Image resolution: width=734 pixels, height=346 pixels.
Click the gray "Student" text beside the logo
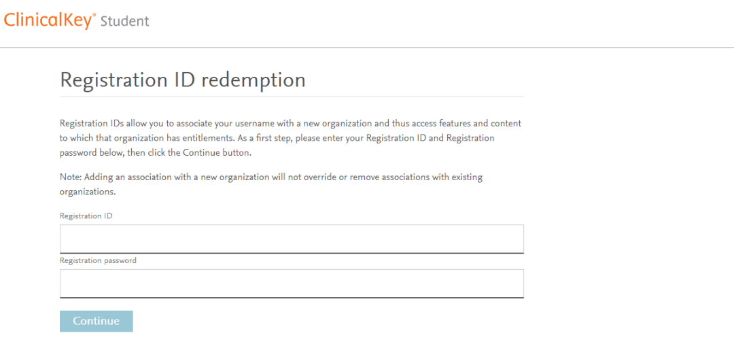pos(124,21)
